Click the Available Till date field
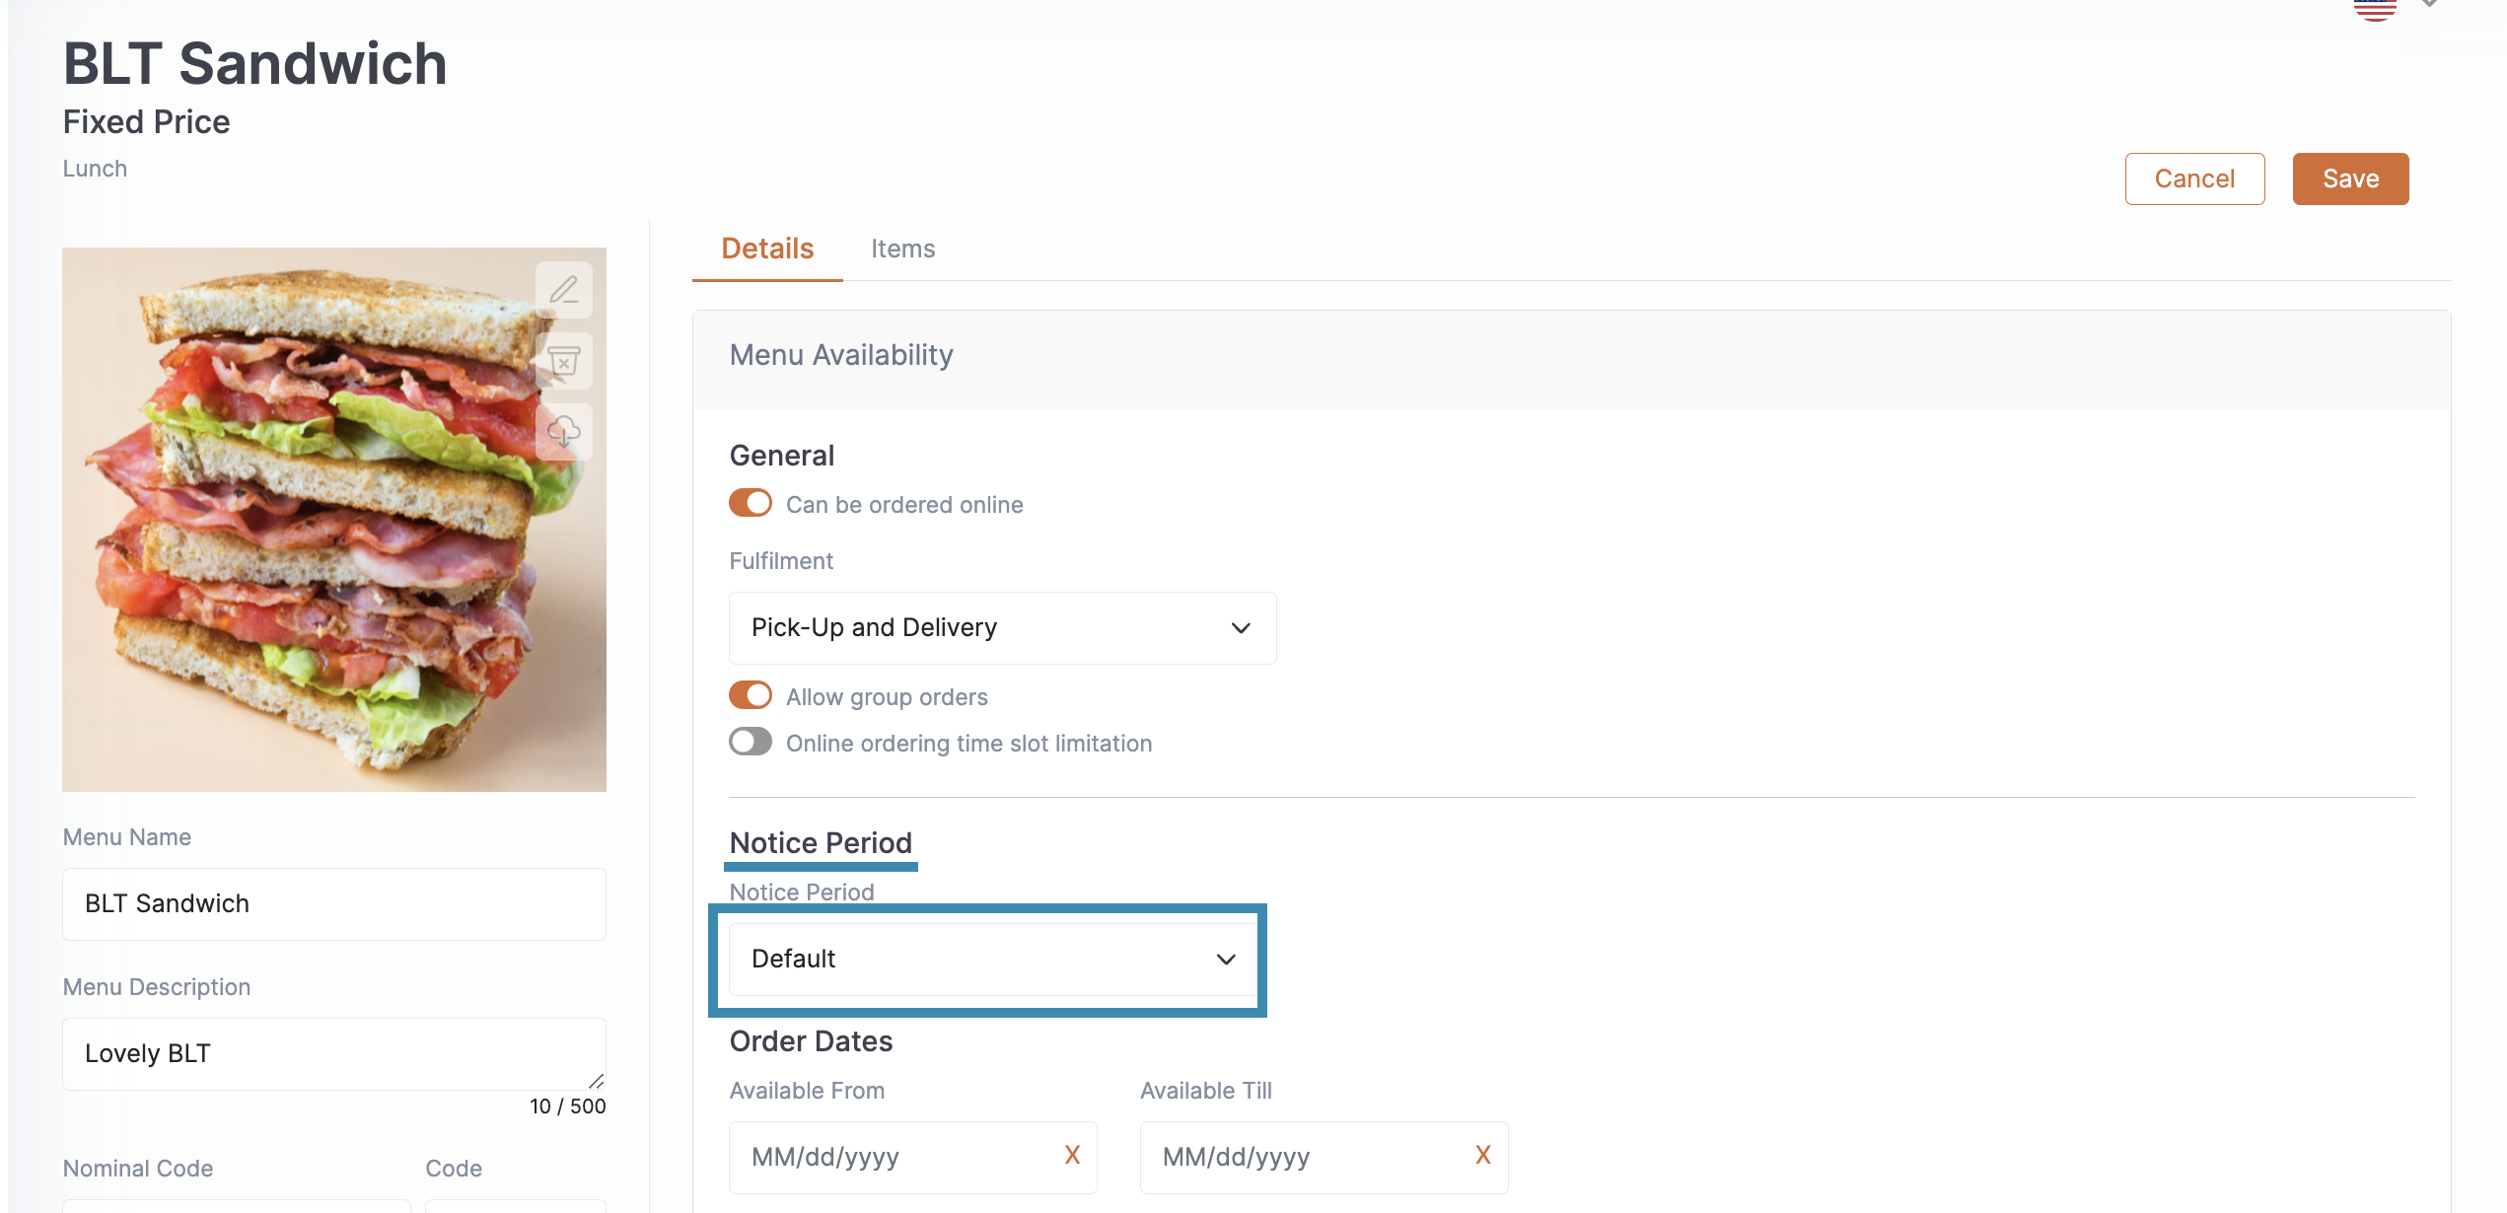Screen dimensions: 2507x1213 pyautogui.click(x=1324, y=1158)
